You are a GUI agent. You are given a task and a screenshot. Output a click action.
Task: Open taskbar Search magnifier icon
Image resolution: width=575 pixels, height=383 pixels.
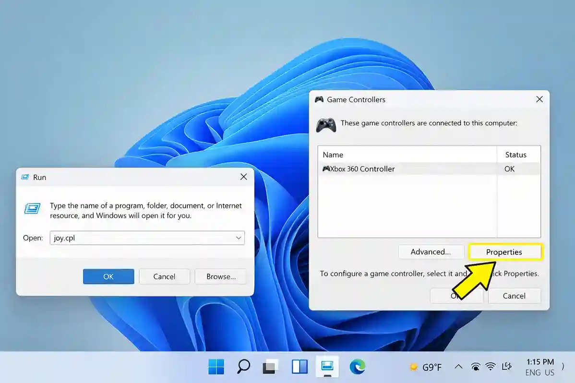[243, 367]
